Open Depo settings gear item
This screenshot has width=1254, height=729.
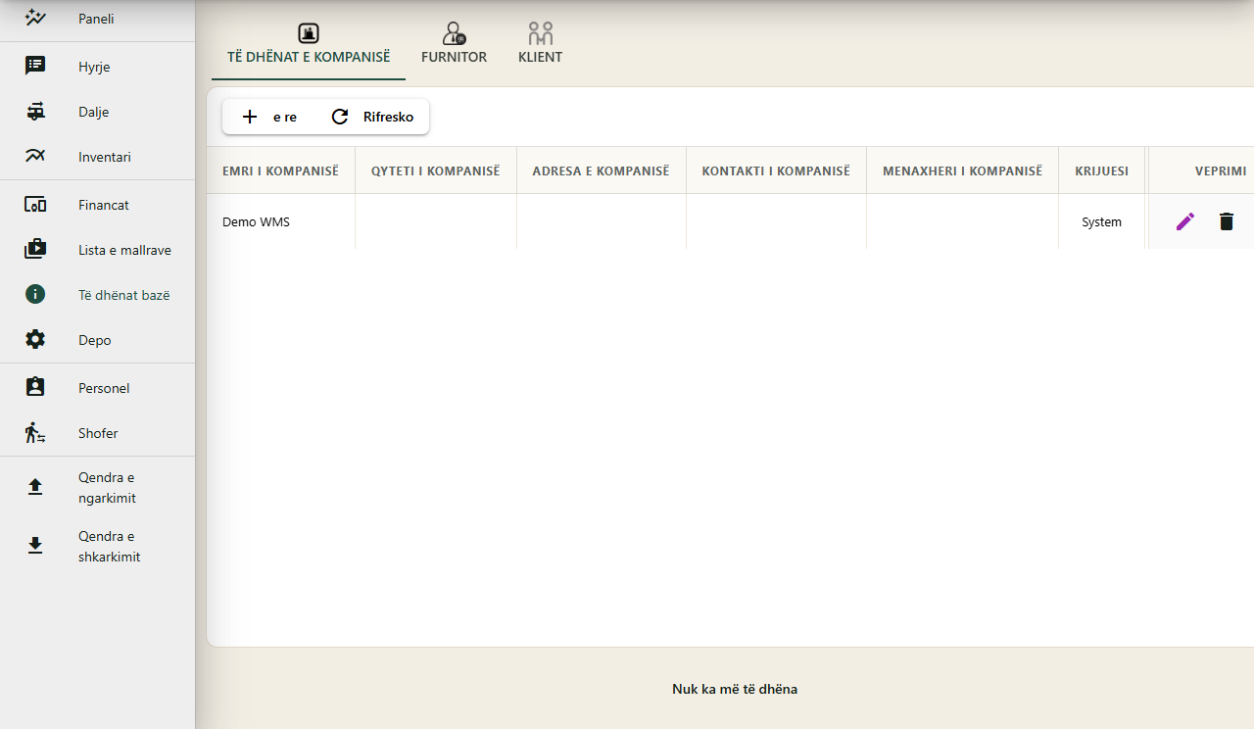pos(97,340)
